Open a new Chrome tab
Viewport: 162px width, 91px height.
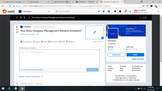point(126,2)
